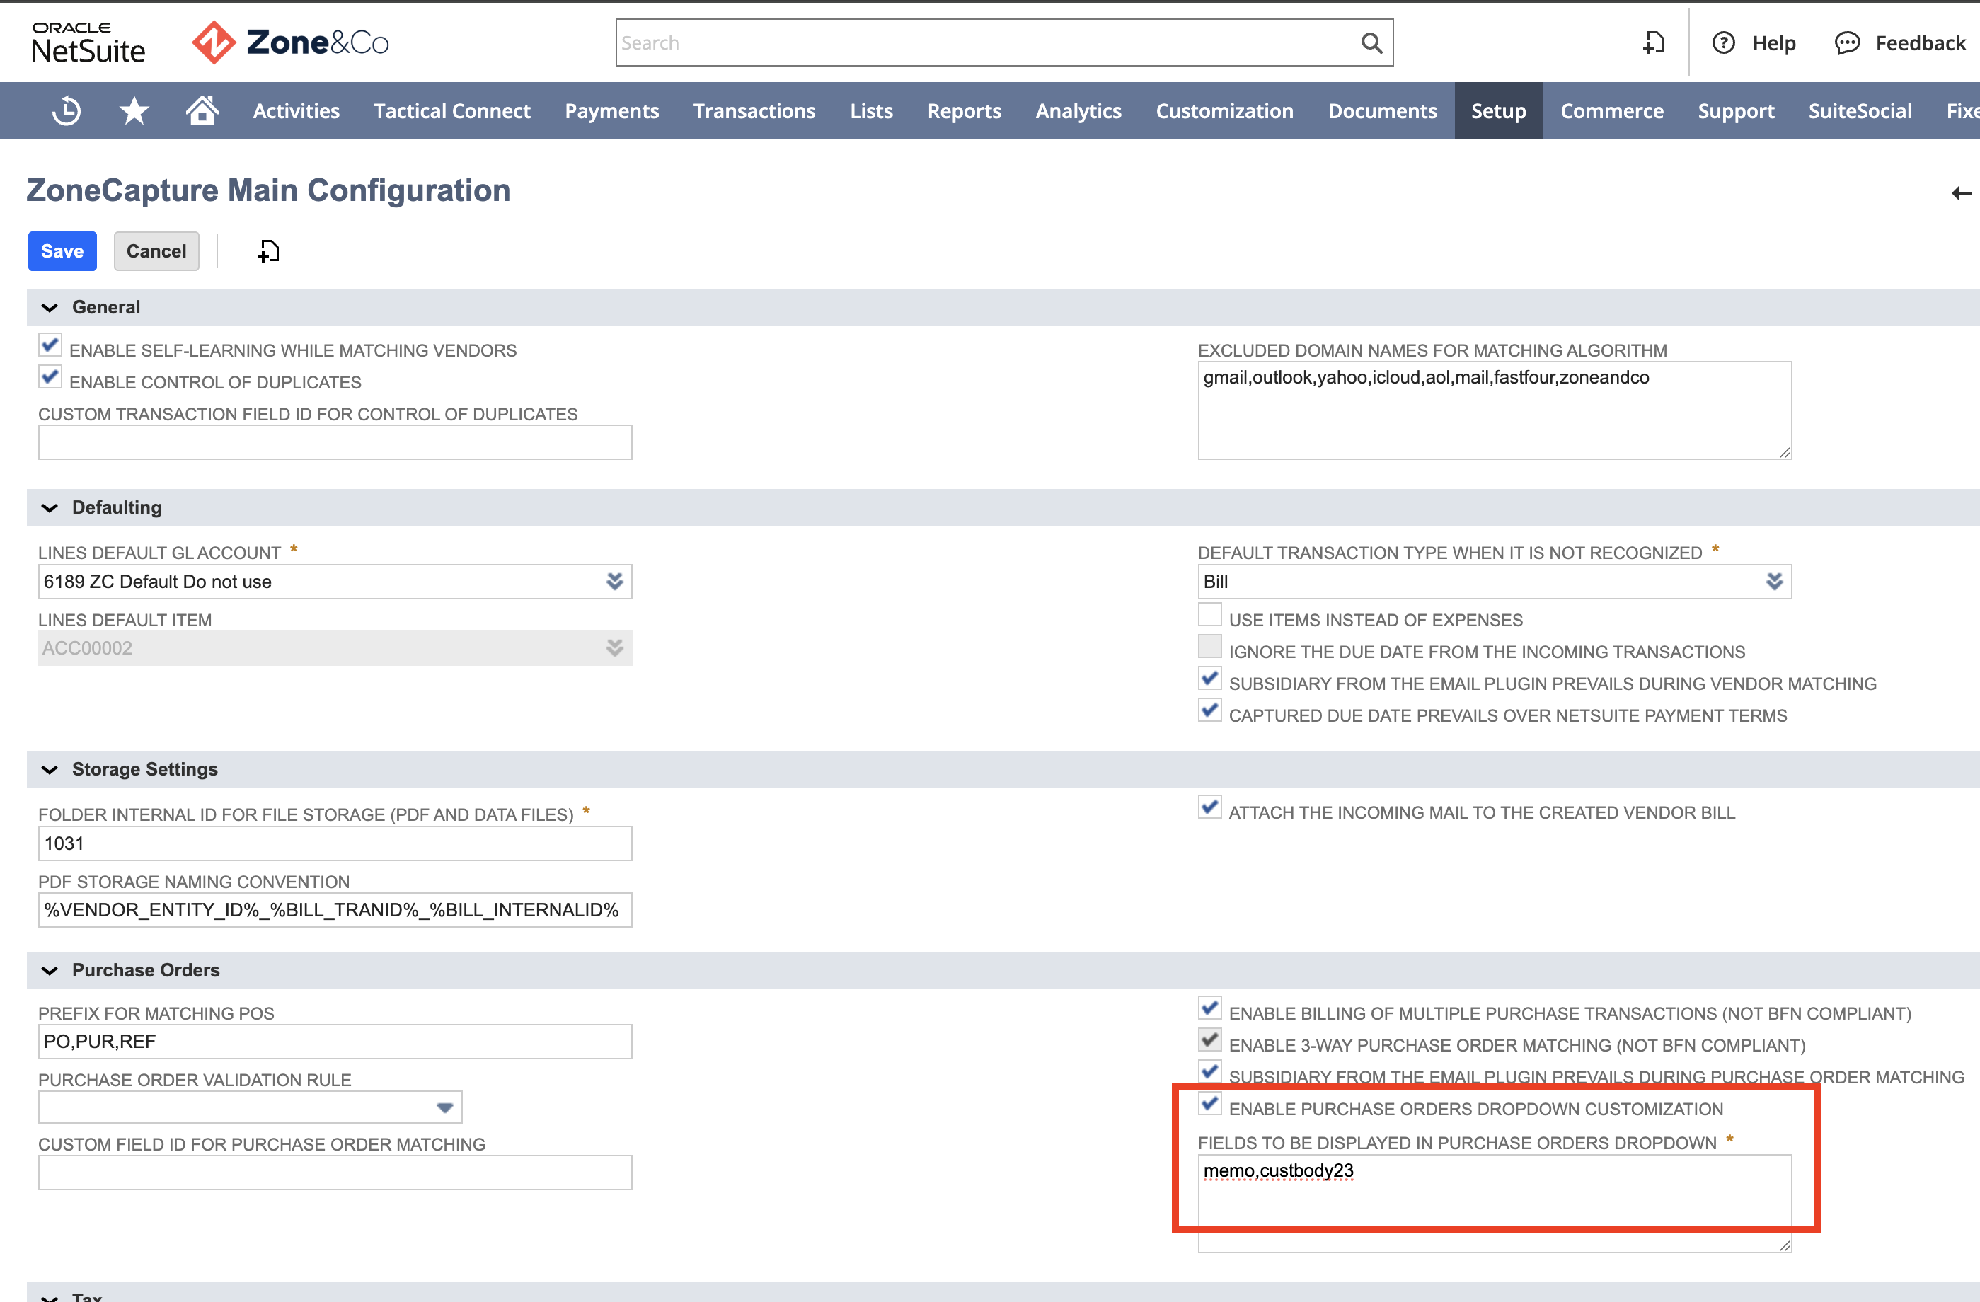1980x1302 pixels.
Task: Open the SuiteSocial menu
Action: click(x=1860, y=110)
